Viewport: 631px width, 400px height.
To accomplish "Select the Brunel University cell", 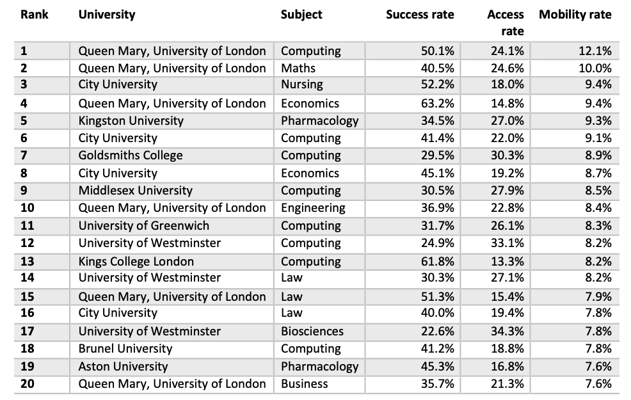I will tap(125, 349).
